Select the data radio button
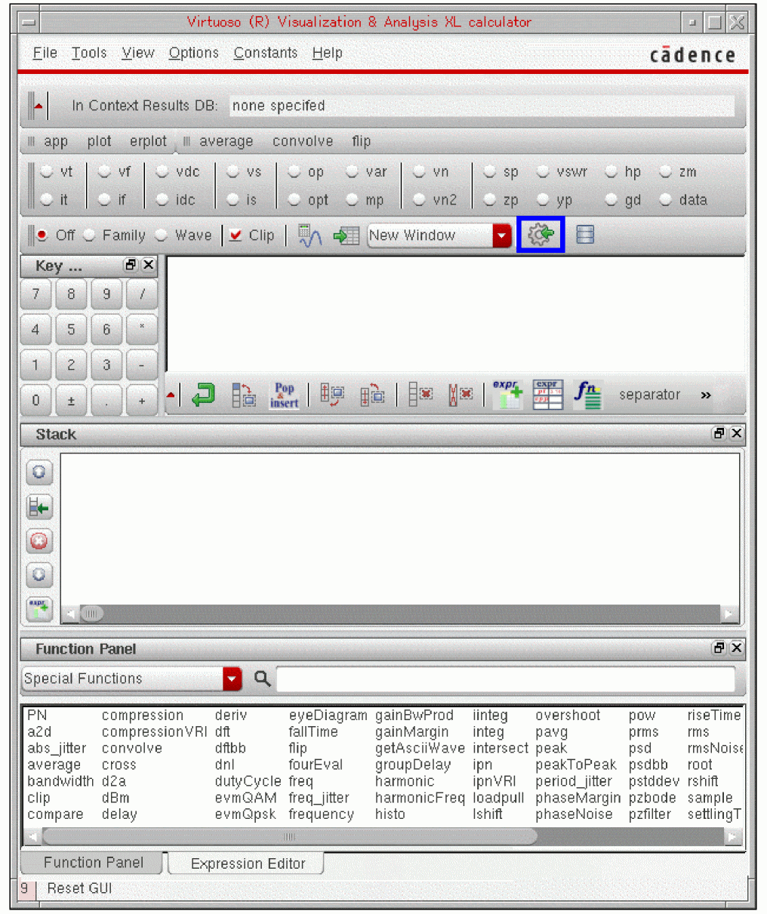Image resolution: width=767 pixels, height=914 pixels. (665, 200)
